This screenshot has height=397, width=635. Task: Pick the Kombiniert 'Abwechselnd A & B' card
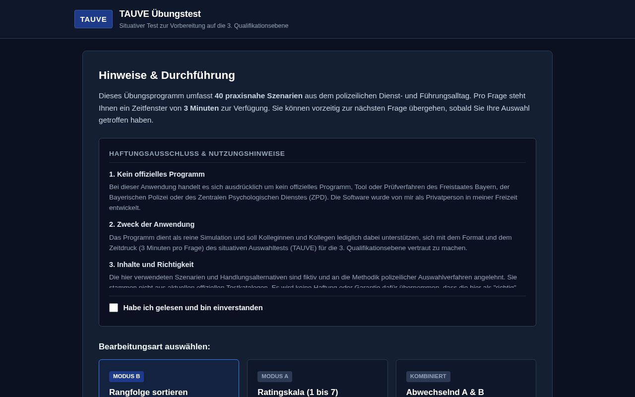(x=466, y=378)
